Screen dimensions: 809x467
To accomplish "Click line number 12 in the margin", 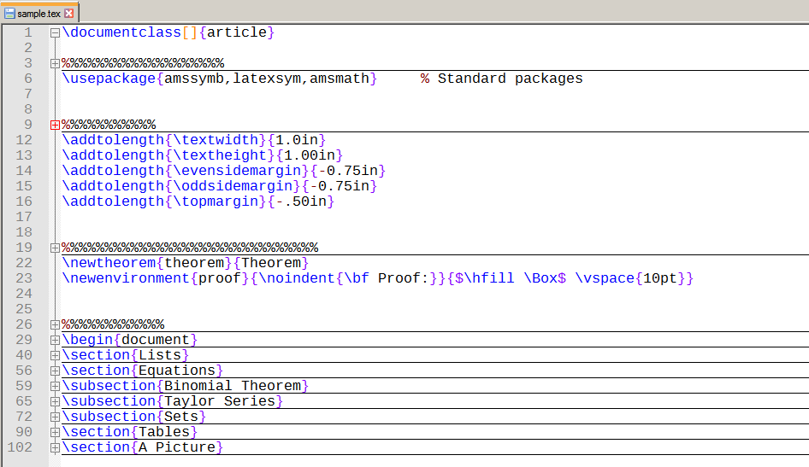I will 24,140.
